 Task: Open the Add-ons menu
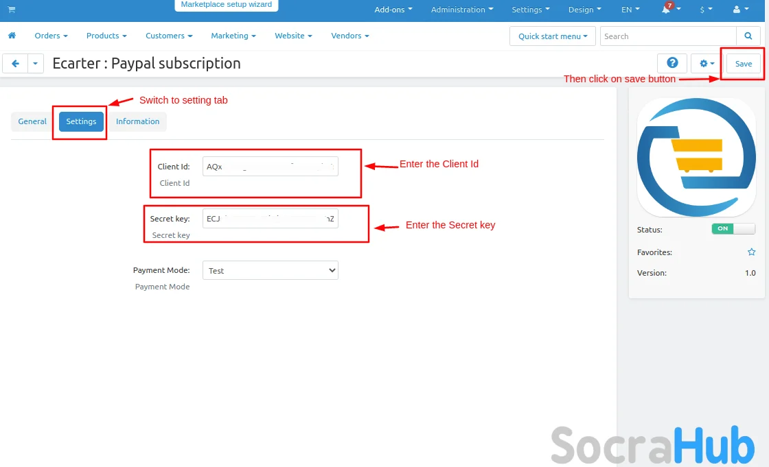pyautogui.click(x=393, y=10)
